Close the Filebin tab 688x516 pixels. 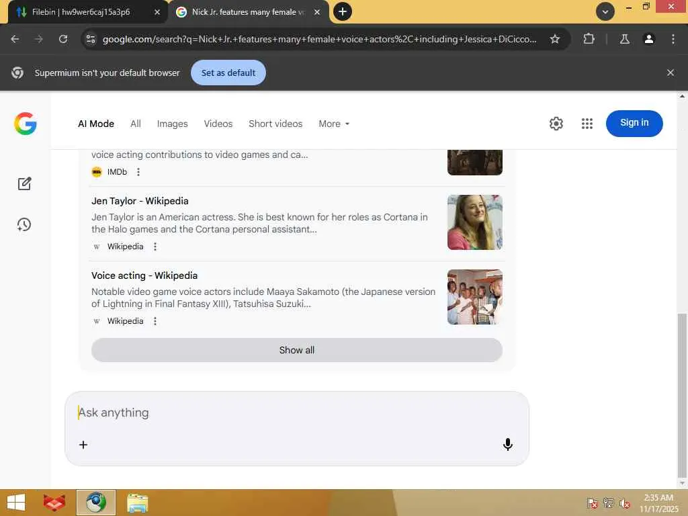pyautogui.click(x=157, y=12)
